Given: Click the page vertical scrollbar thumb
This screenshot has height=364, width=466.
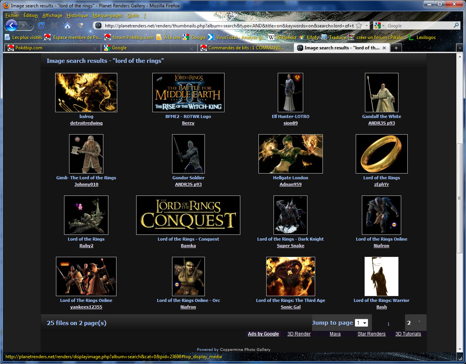Looking at the screenshot, I should (x=459, y=198).
